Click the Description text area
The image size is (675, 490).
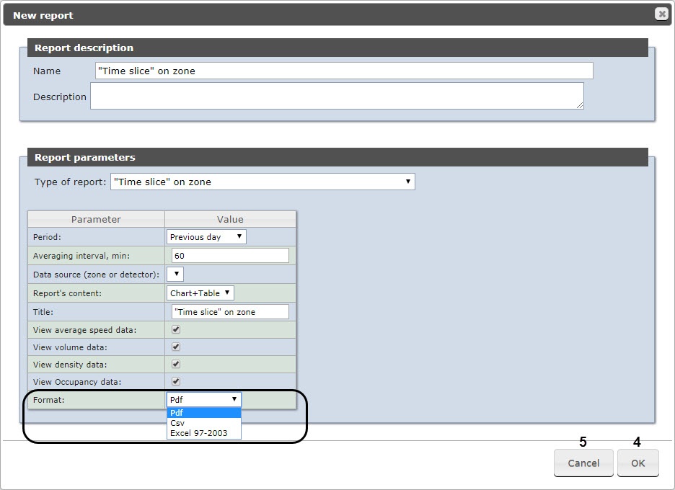coord(337,96)
